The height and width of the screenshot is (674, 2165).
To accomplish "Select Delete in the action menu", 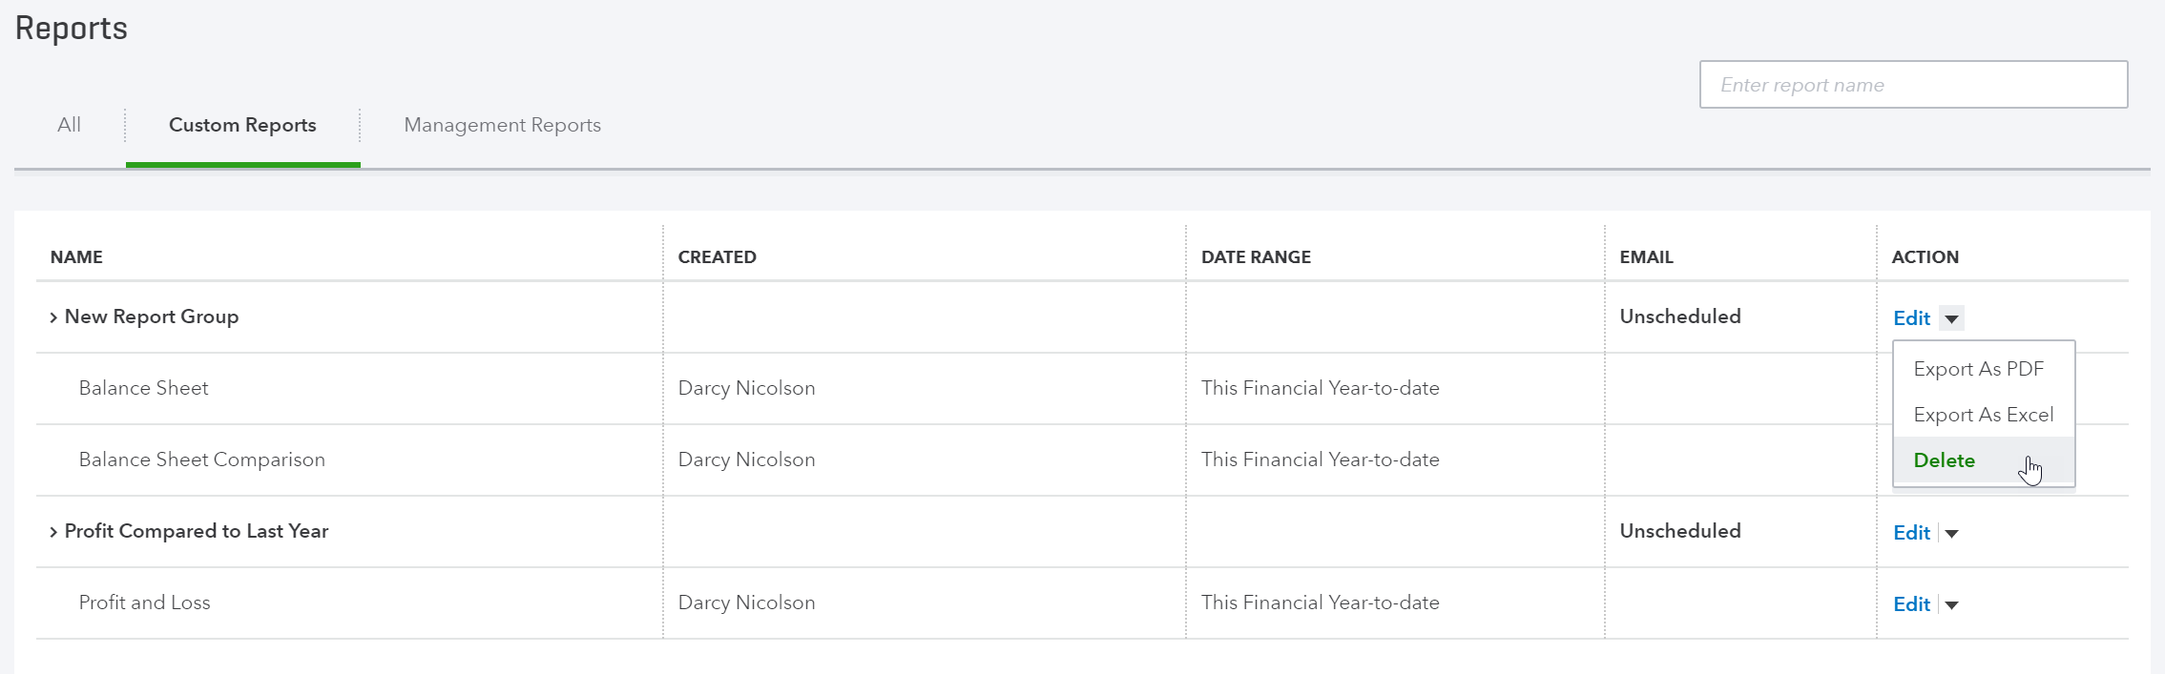I will [1944, 460].
